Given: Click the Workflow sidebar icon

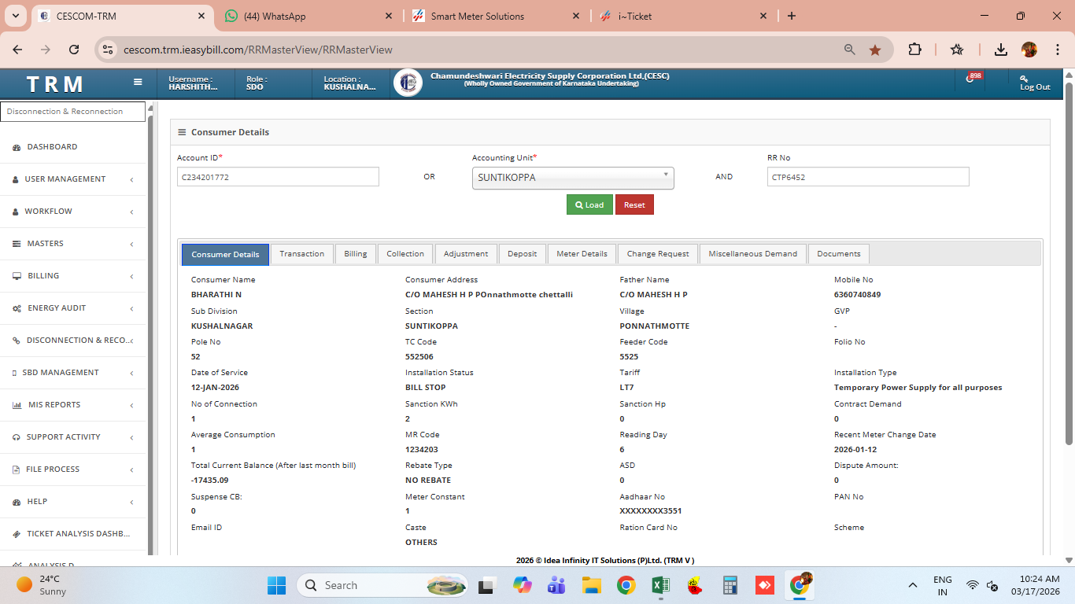Looking at the screenshot, I should [x=16, y=212].
